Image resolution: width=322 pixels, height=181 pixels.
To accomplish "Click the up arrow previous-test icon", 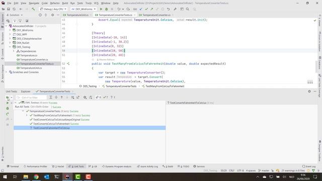I will coord(61,97).
